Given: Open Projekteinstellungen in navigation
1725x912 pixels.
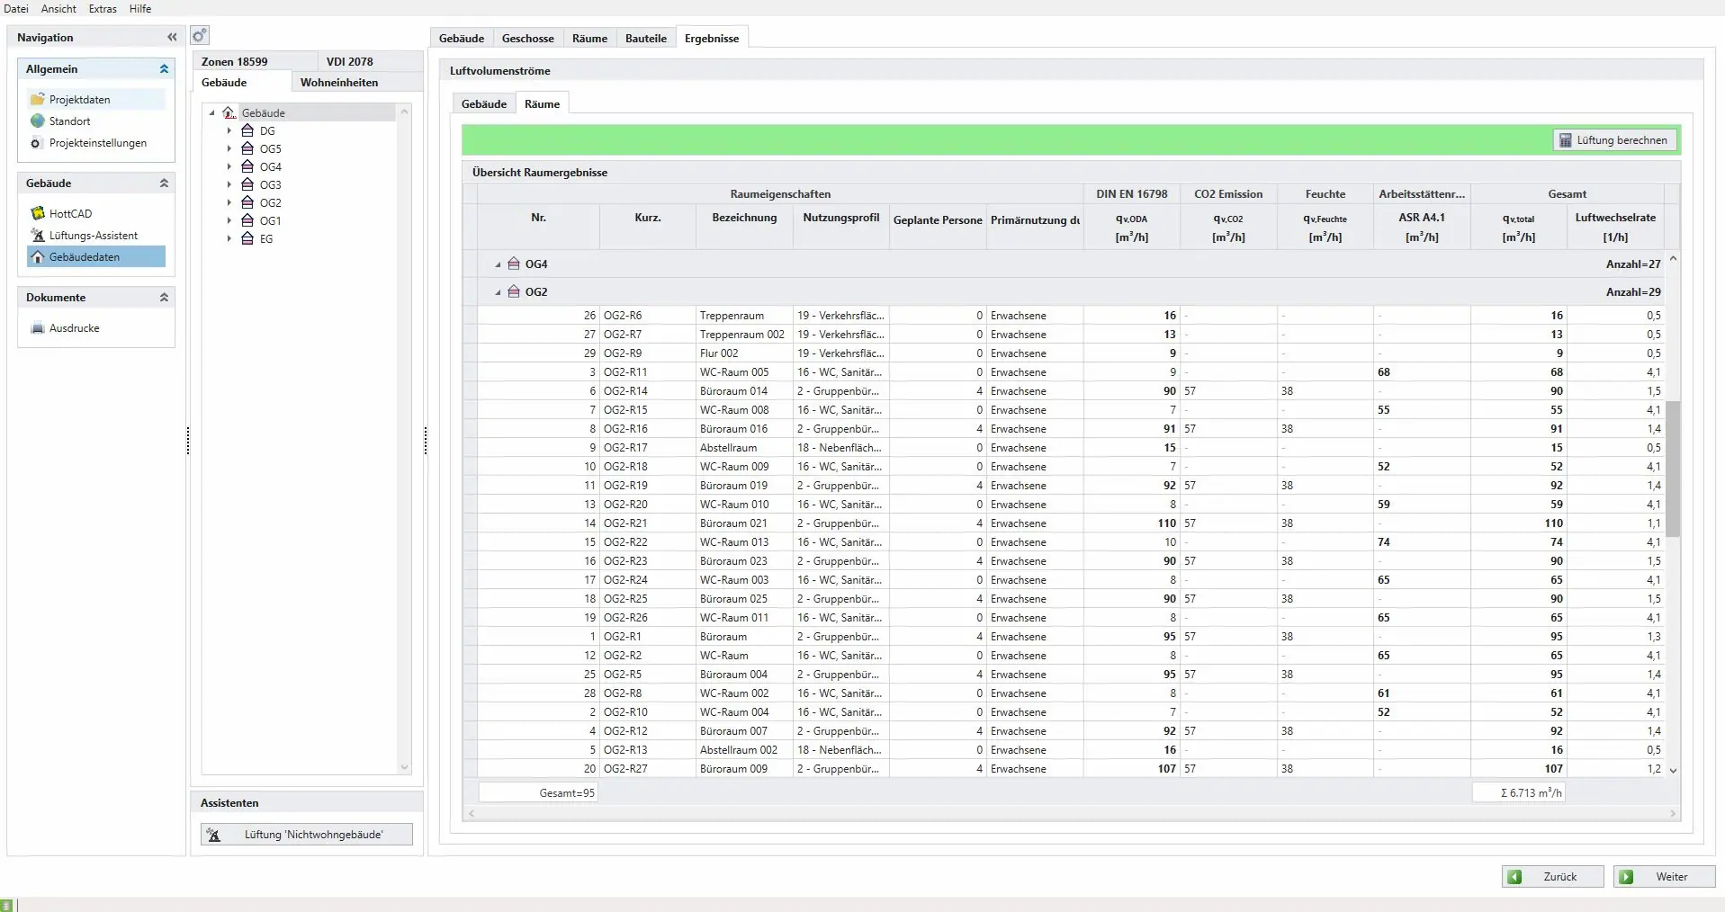Looking at the screenshot, I should [97, 143].
